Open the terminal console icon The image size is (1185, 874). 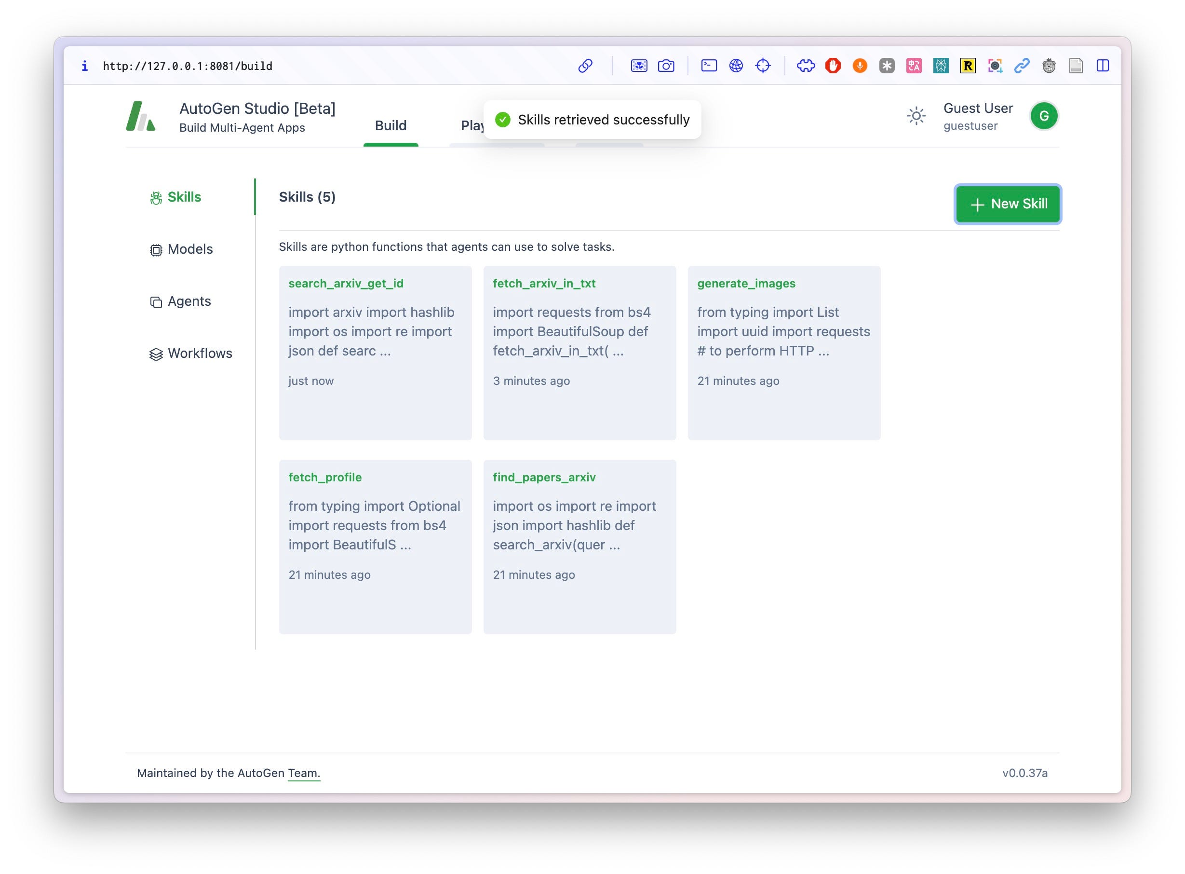point(709,66)
